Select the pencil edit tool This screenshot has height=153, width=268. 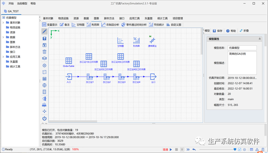coord(44,31)
